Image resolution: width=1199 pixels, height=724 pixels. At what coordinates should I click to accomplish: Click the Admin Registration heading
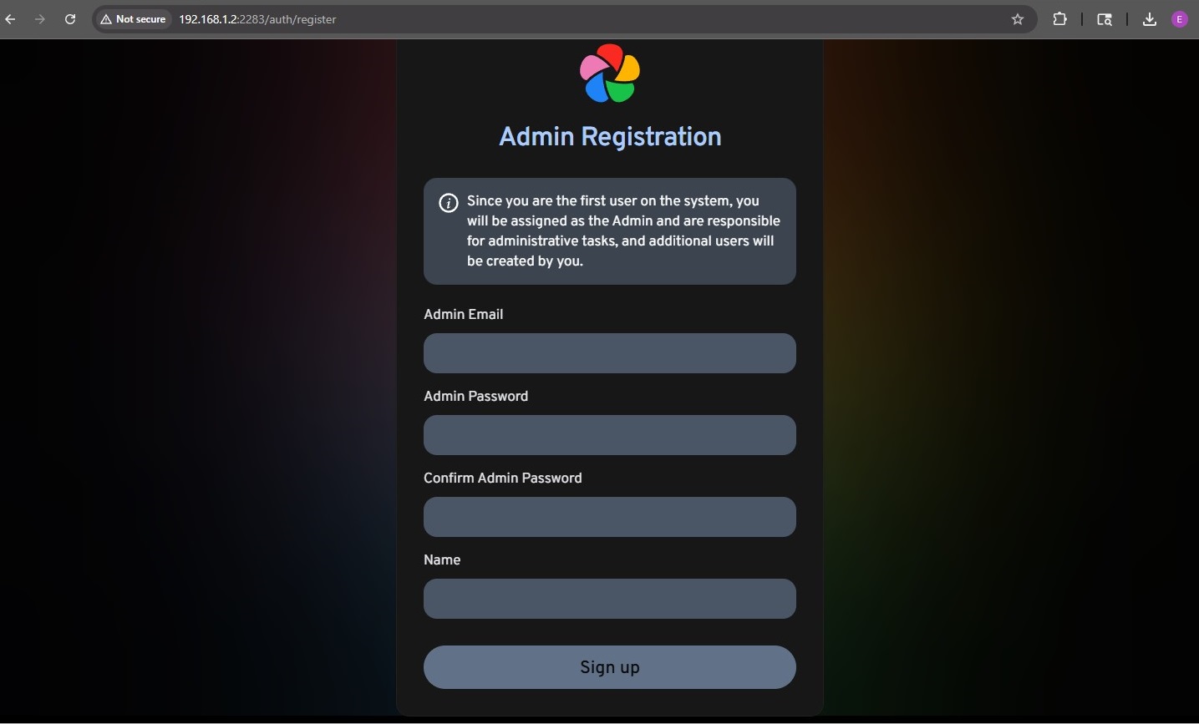point(610,136)
